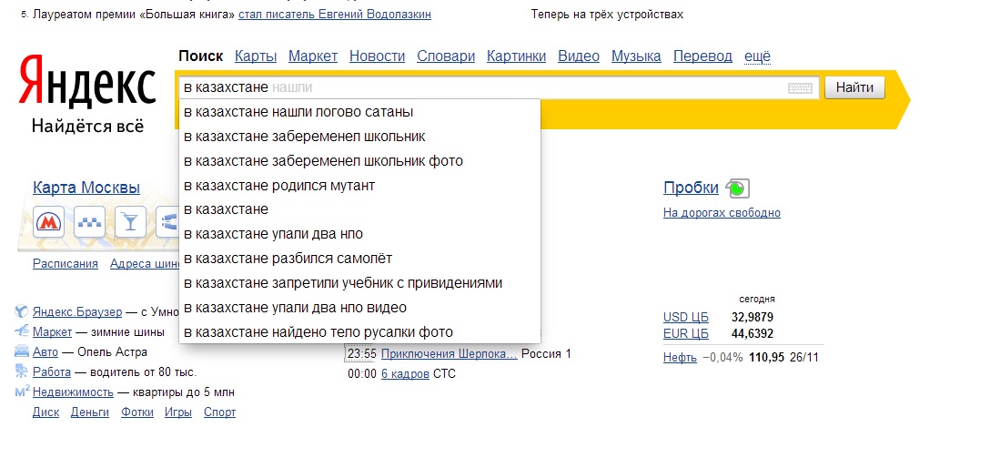Open the Фотки link
This screenshot has width=990, height=468.
(137, 412)
